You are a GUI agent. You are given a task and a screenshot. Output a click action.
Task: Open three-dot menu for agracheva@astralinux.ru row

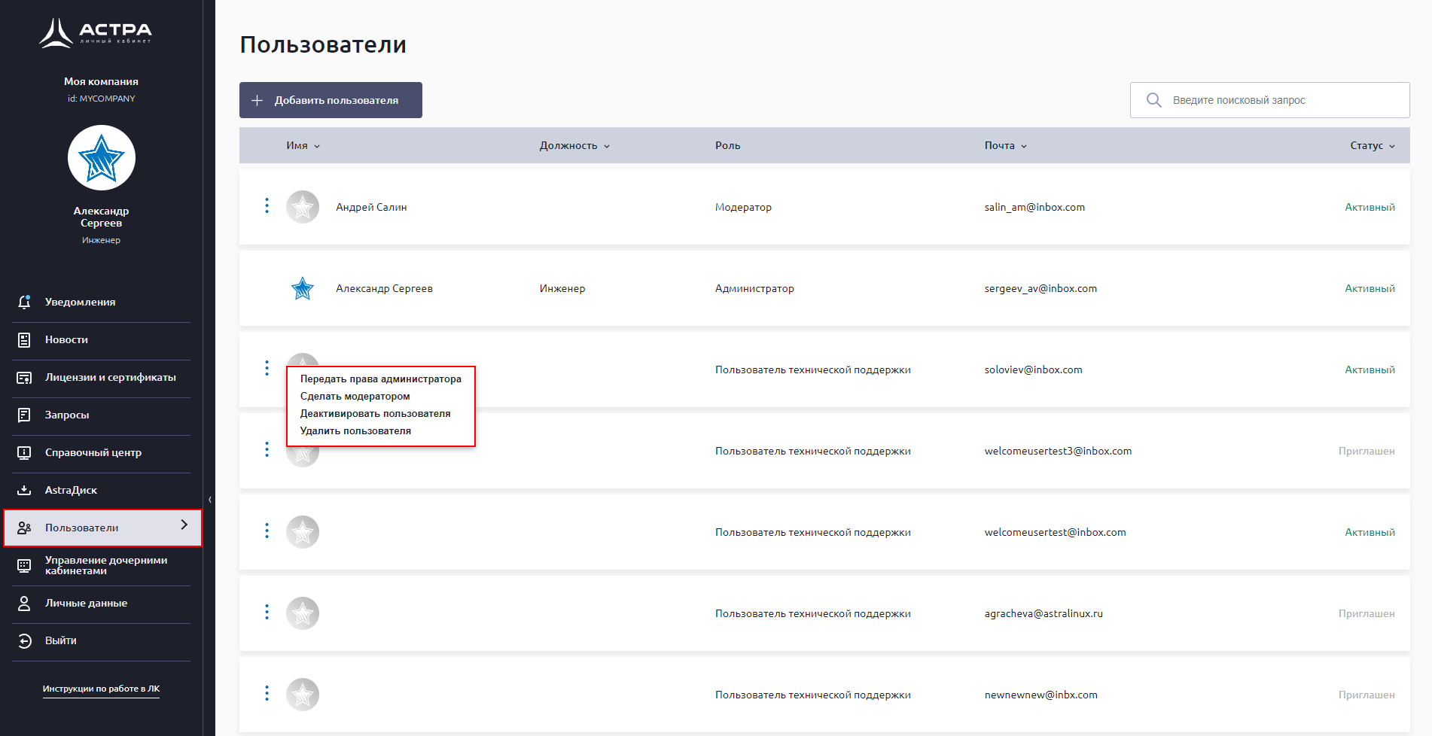click(x=267, y=613)
